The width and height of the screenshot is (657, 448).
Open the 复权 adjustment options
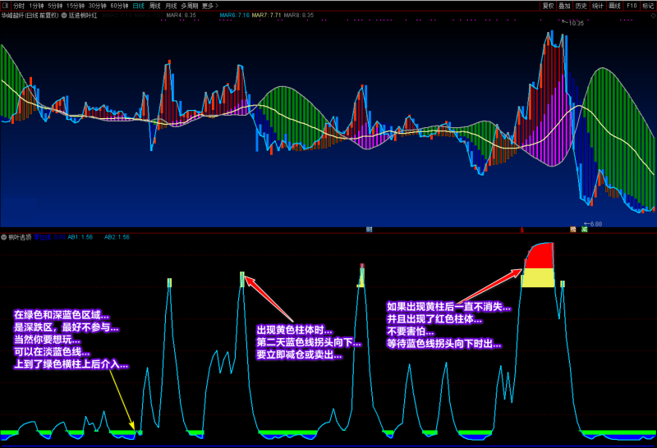548,5
